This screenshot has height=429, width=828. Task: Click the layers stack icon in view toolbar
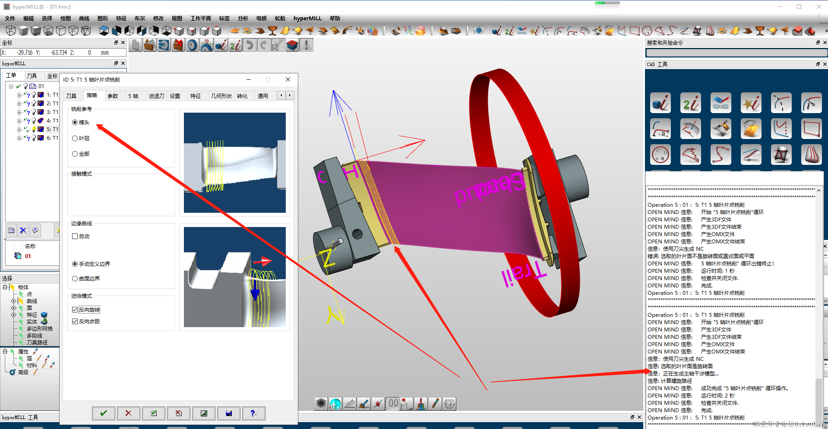tap(321, 404)
